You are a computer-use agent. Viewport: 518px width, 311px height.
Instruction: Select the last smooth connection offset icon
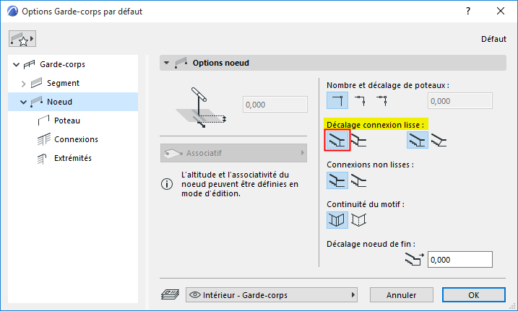point(438,140)
